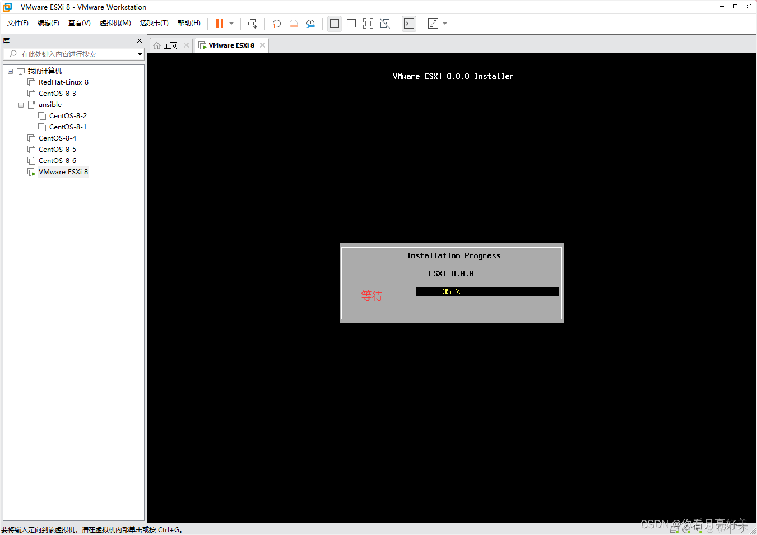Open the snapshot manager

[x=310, y=24]
